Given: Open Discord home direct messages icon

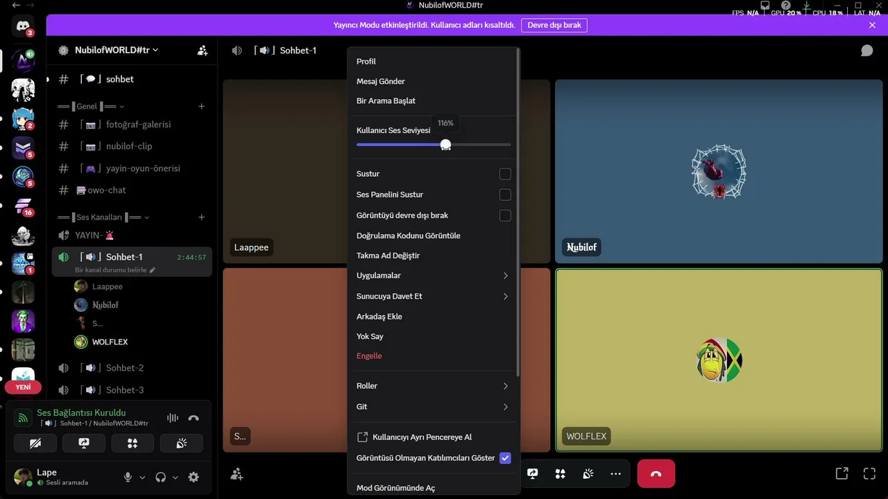Looking at the screenshot, I should [23, 27].
